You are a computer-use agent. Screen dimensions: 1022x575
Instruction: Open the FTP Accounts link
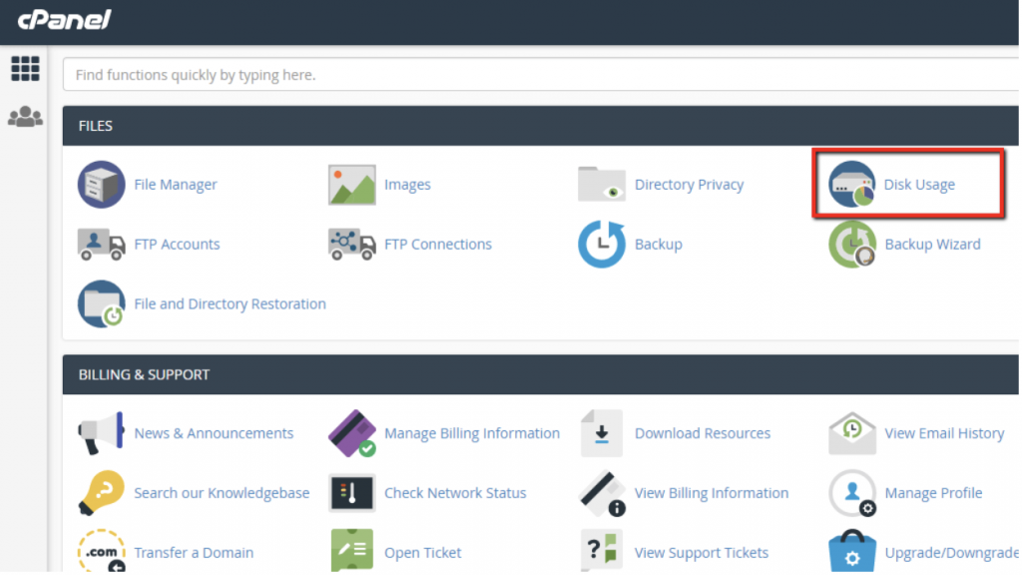click(x=177, y=245)
